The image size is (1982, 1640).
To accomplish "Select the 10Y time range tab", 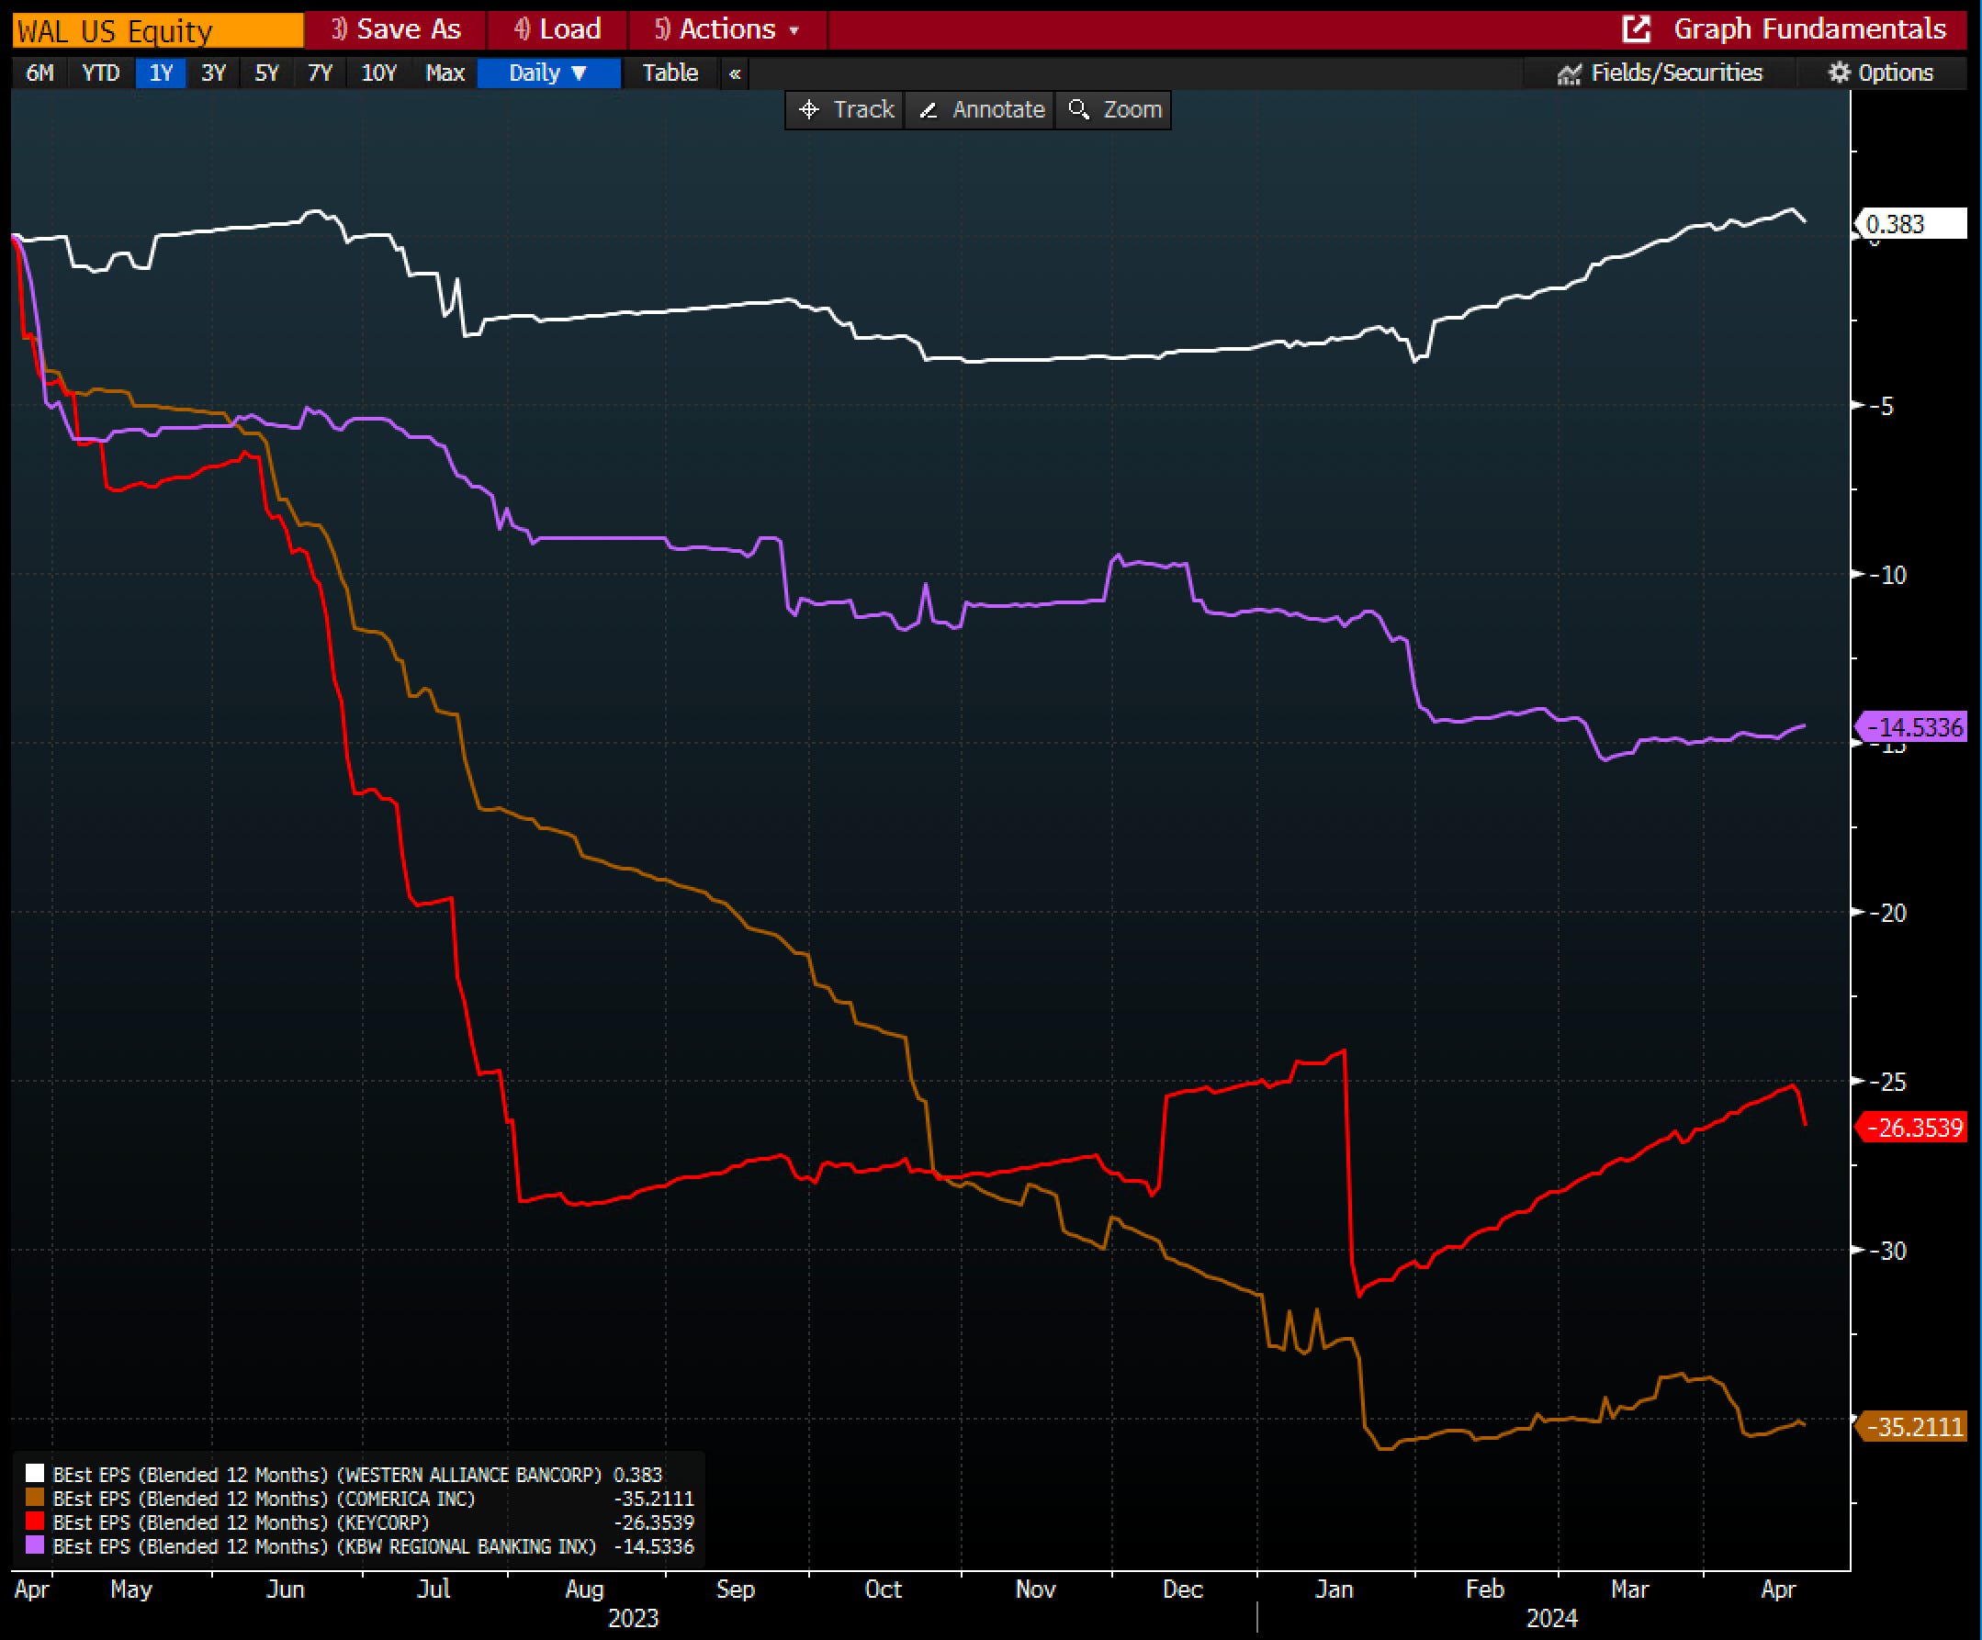I will pos(378,73).
